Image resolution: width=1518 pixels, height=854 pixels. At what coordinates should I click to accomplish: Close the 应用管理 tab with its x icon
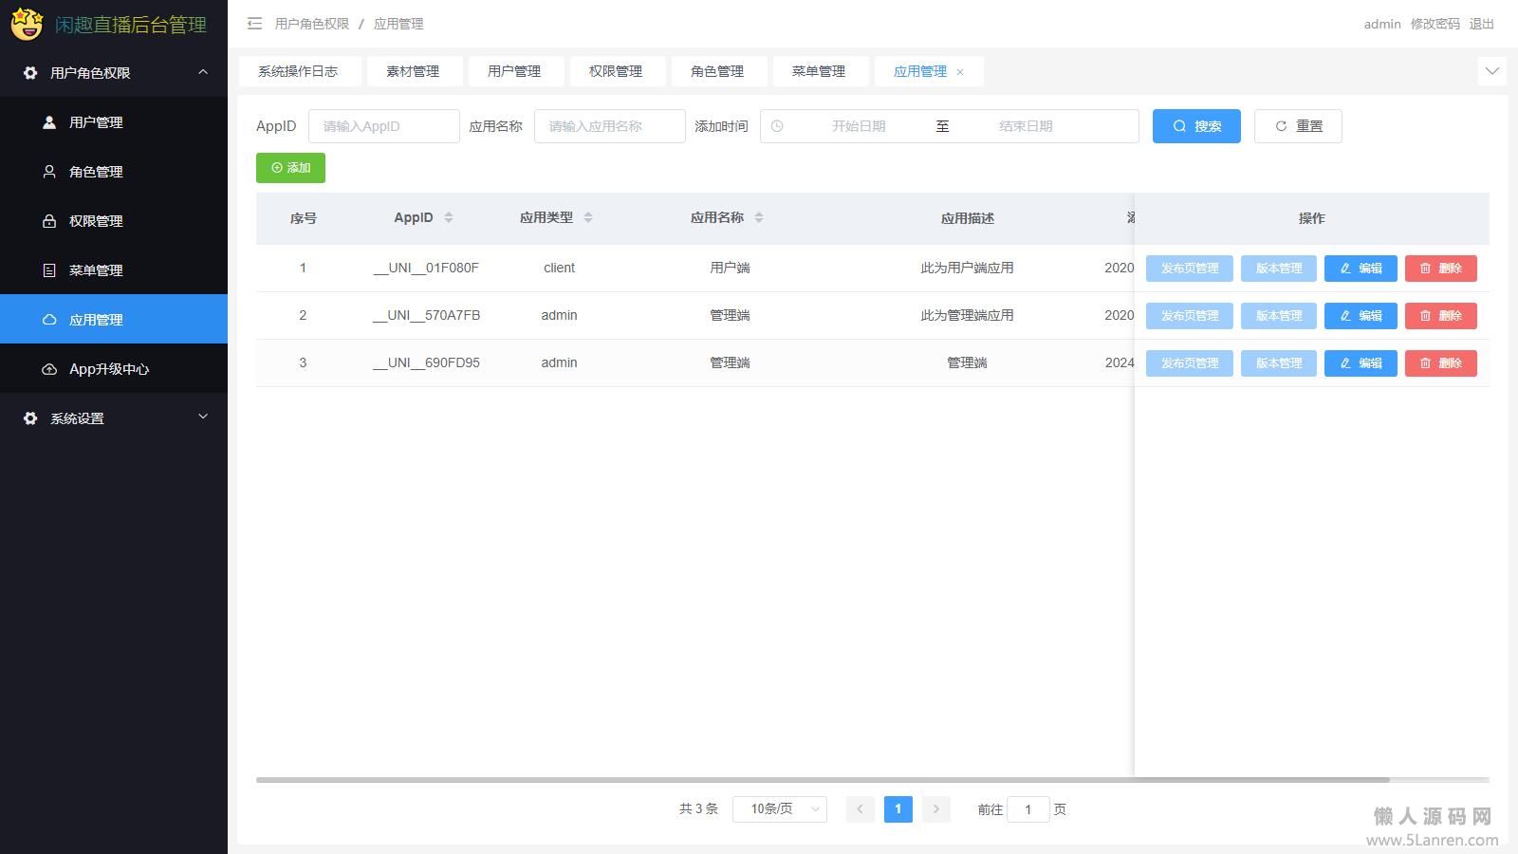[x=960, y=72]
